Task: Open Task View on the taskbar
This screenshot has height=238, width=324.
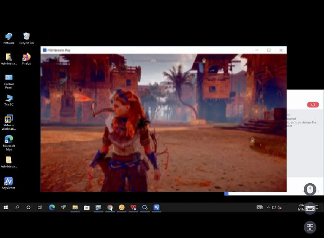Action: tap(40, 207)
